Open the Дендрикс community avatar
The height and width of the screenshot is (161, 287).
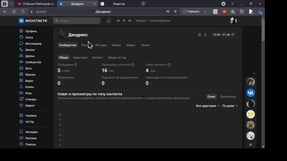click(62, 35)
